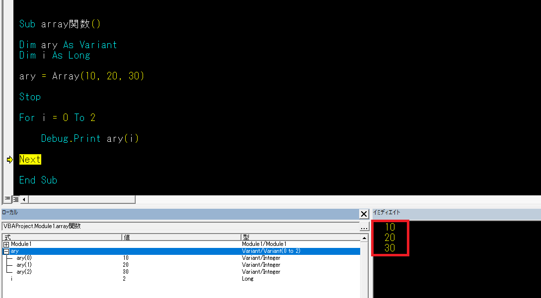Click the Stop statement in the code

(x=30, y=97)
